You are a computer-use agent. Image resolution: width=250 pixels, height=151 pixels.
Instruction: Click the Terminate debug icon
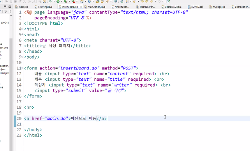(x=15, y=2)
